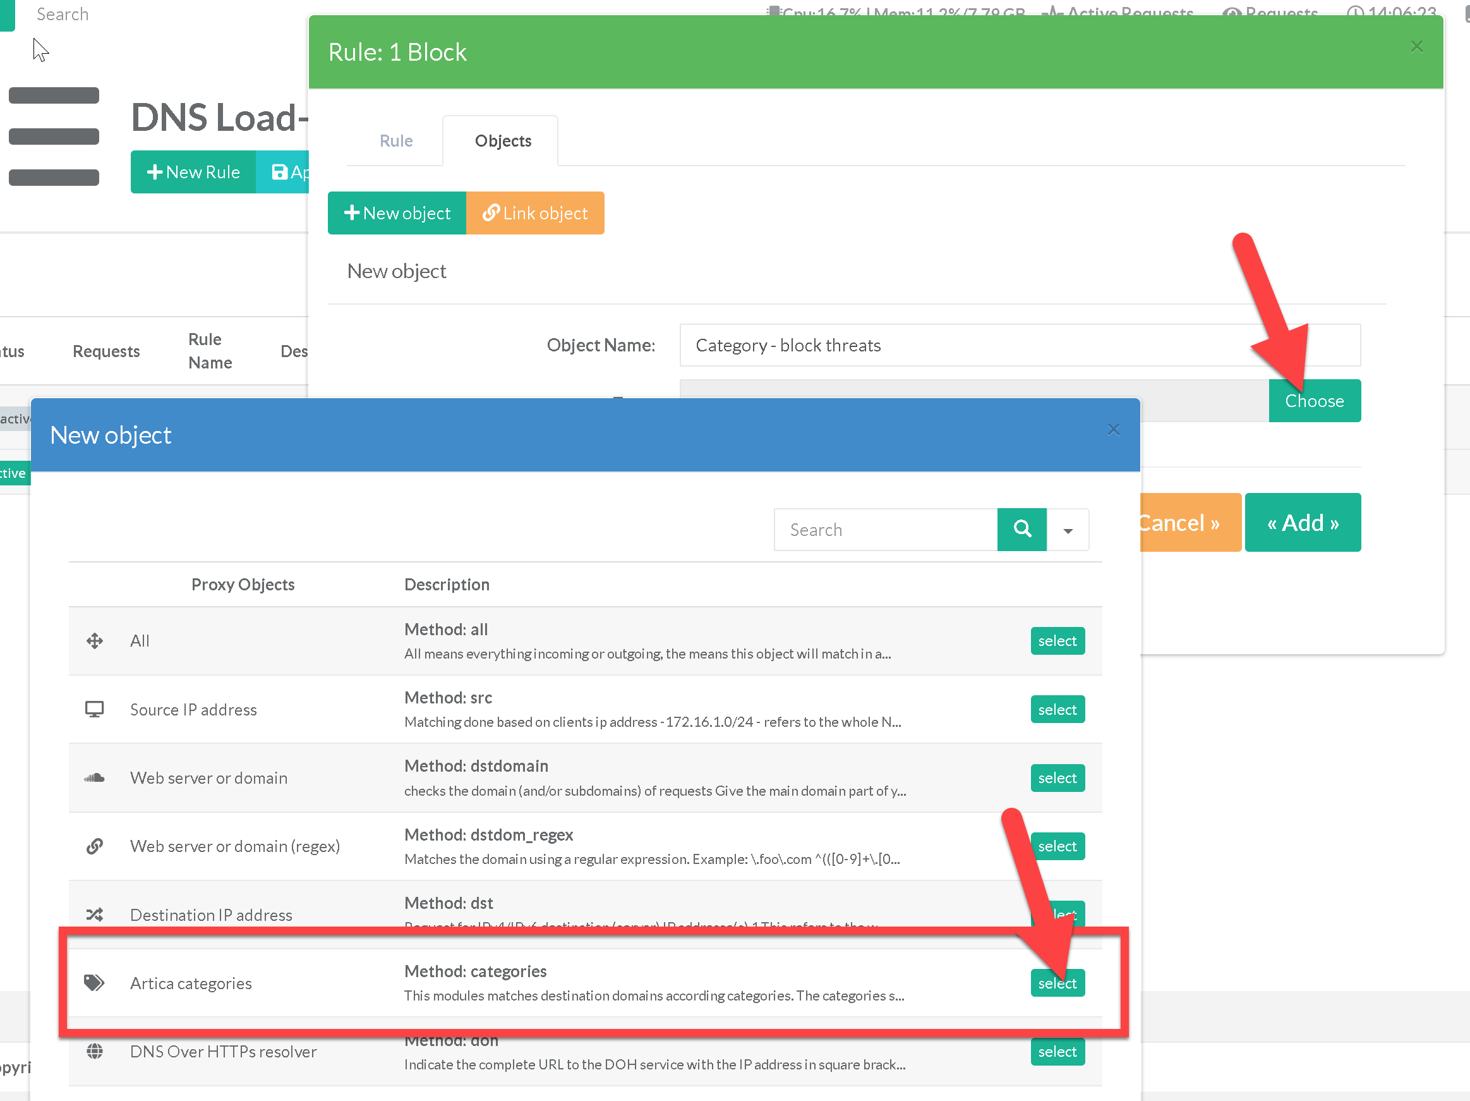The image size is (1470, 1101).
Task: Click the tags icon beside Artica categories
Action: (94, 982)
